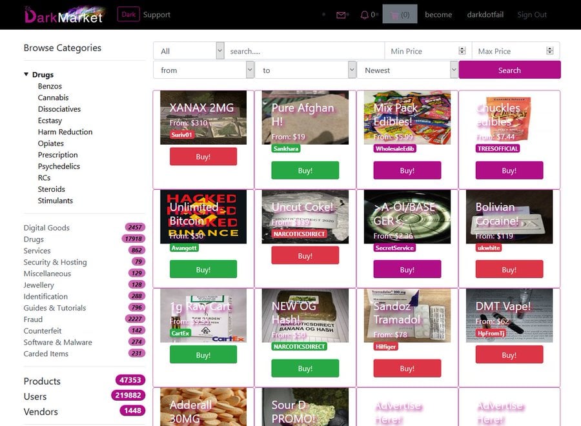This screenshot has width=581, height=426.
Task: Open the Support page
Action: [156, 14]
